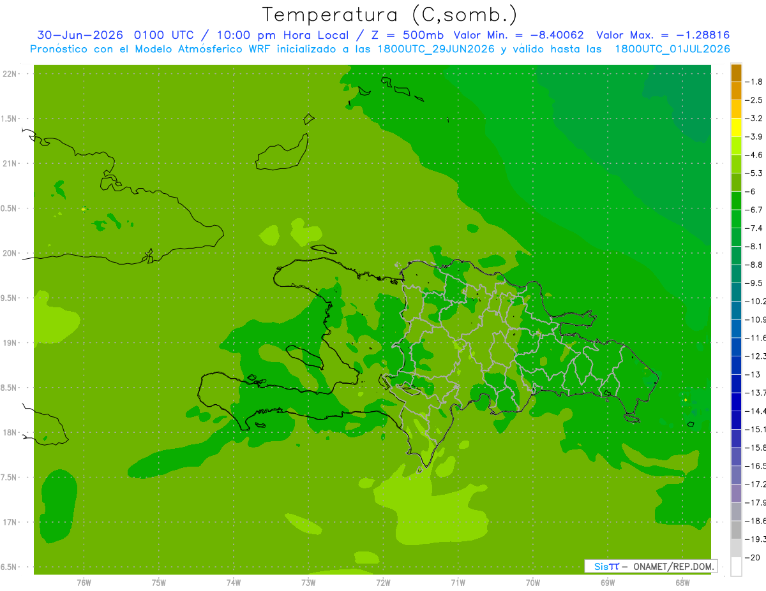
Task: Click the '-4.6' colorbar value
Action: (755, 155)
